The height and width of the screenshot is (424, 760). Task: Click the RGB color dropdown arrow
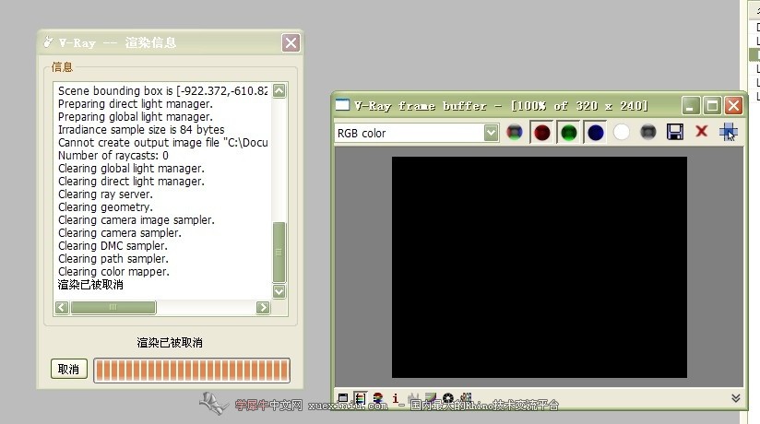click(x=491, y=133)
